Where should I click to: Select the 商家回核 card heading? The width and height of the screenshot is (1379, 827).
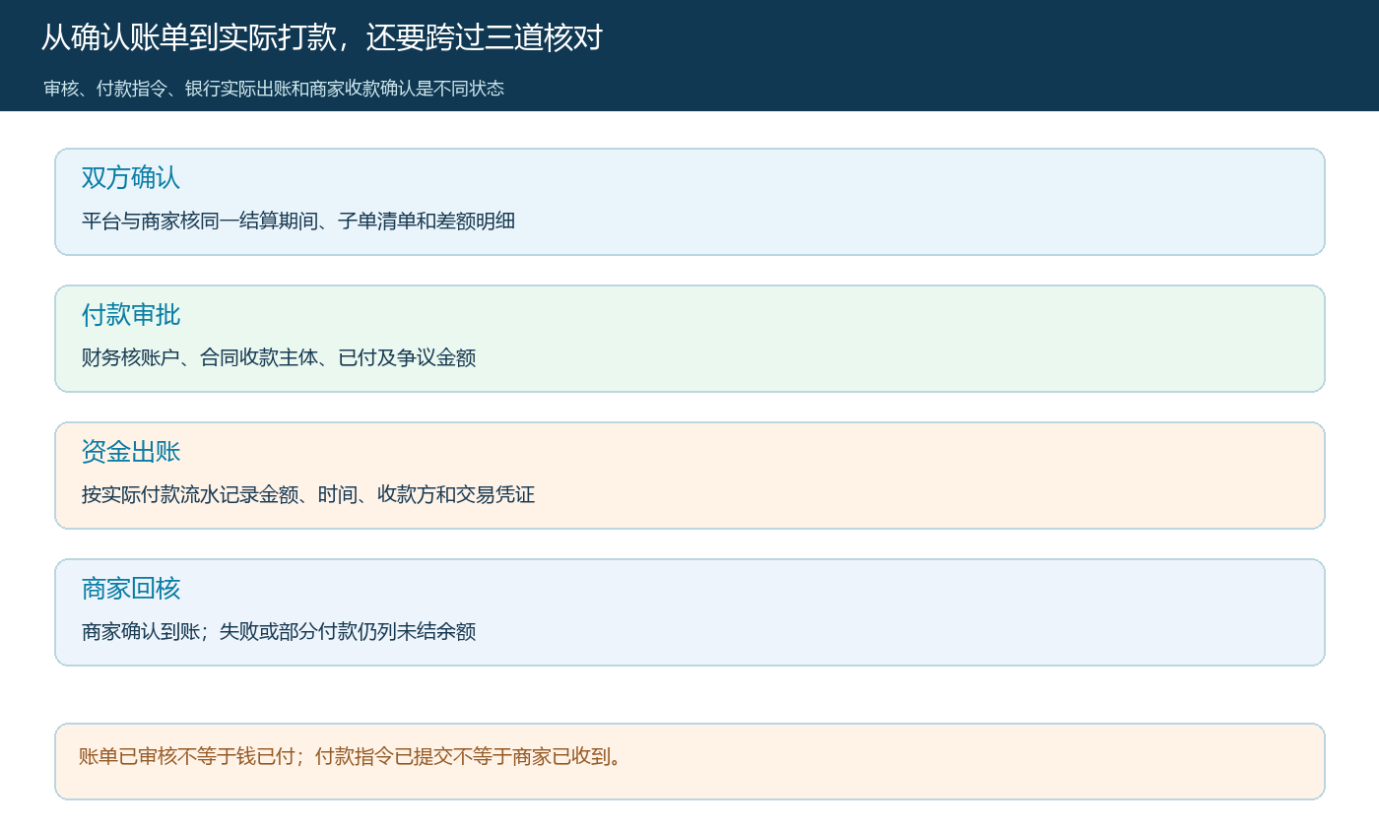pos(131,589)
